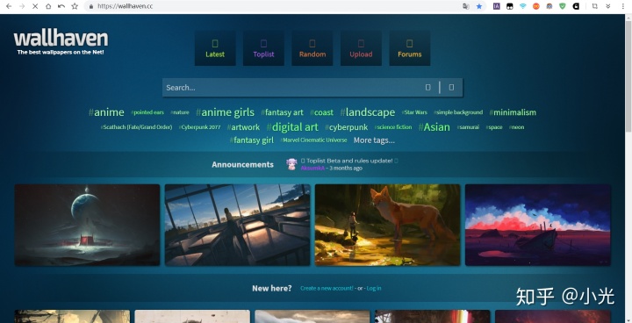Open the browser three-dot menu

(622, 6)
